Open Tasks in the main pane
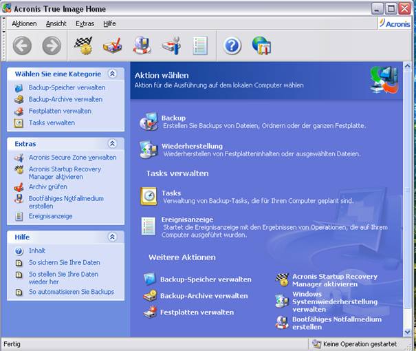The height and width of the screenshot is (351, 416). [171, 193]
